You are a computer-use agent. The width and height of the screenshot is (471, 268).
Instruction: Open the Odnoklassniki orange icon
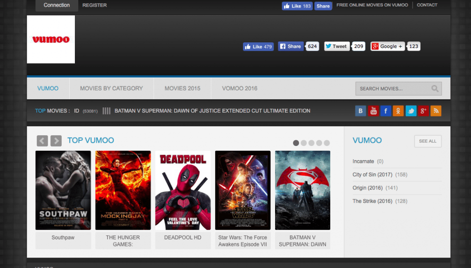pos(398,111)
